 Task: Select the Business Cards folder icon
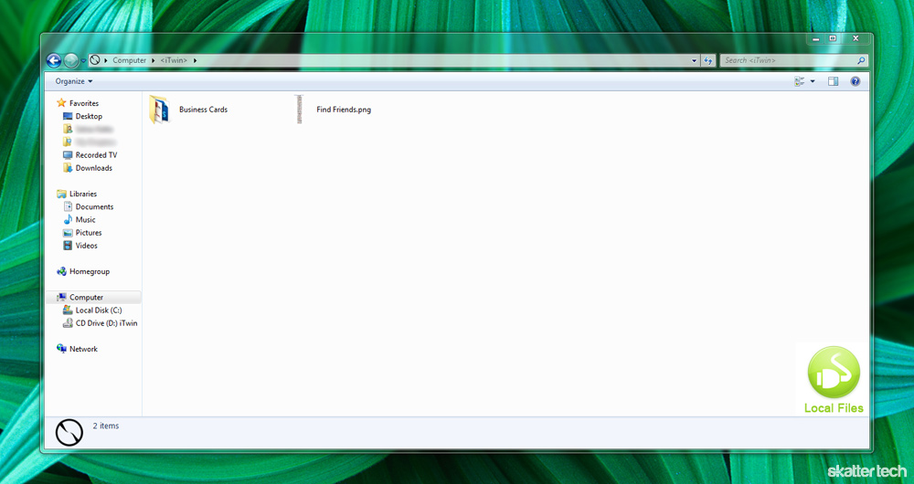tap(159, 109)
